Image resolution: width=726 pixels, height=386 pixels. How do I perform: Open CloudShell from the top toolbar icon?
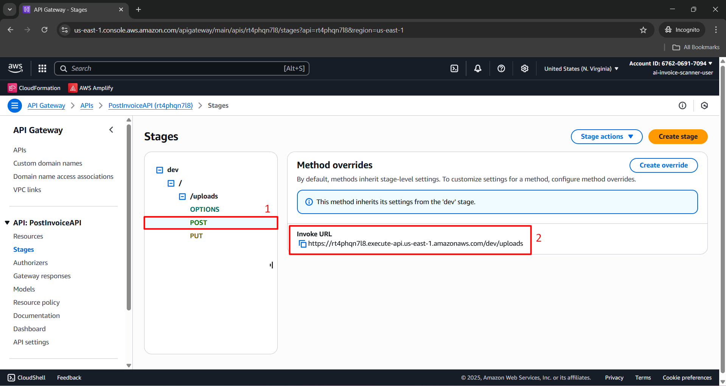click(454, 68)
